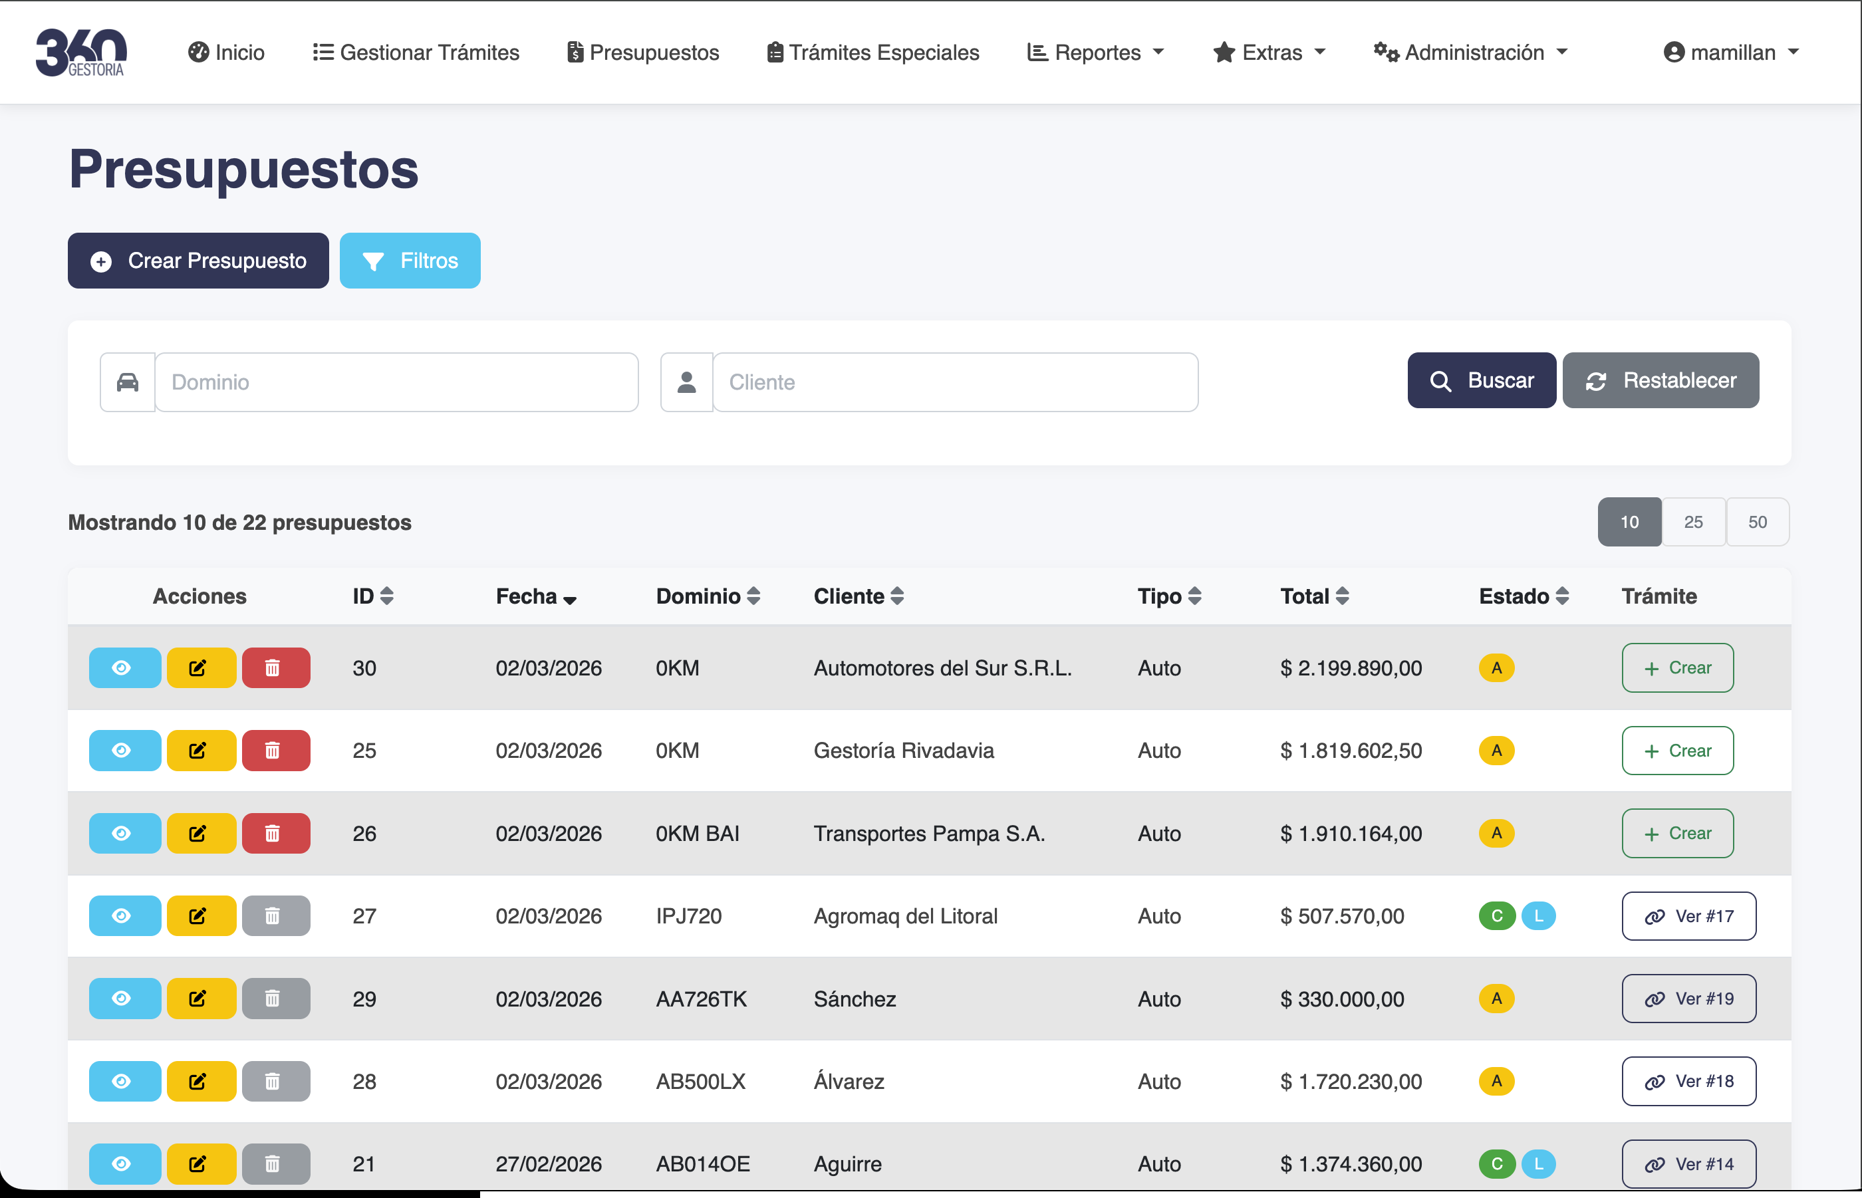The image size is (1862, 1198).
Task: Click yellow A status badge of row 30
Action: coord(1496,668)
